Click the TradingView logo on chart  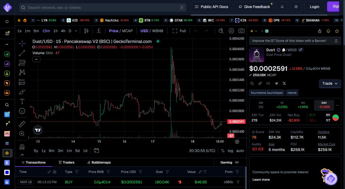tap(38, 130)
